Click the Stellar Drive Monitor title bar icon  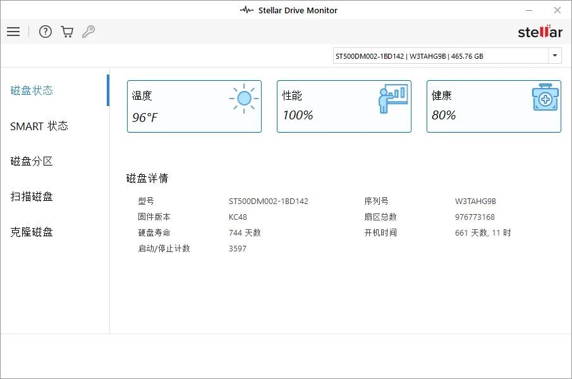click(245, 10)
